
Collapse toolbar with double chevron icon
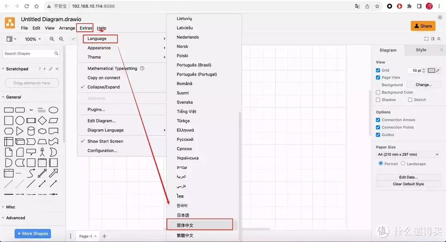[x=439, y=39]
